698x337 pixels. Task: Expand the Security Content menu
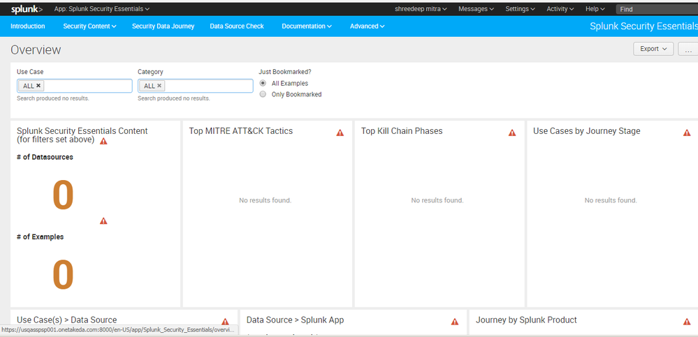[x=89, y=27]
